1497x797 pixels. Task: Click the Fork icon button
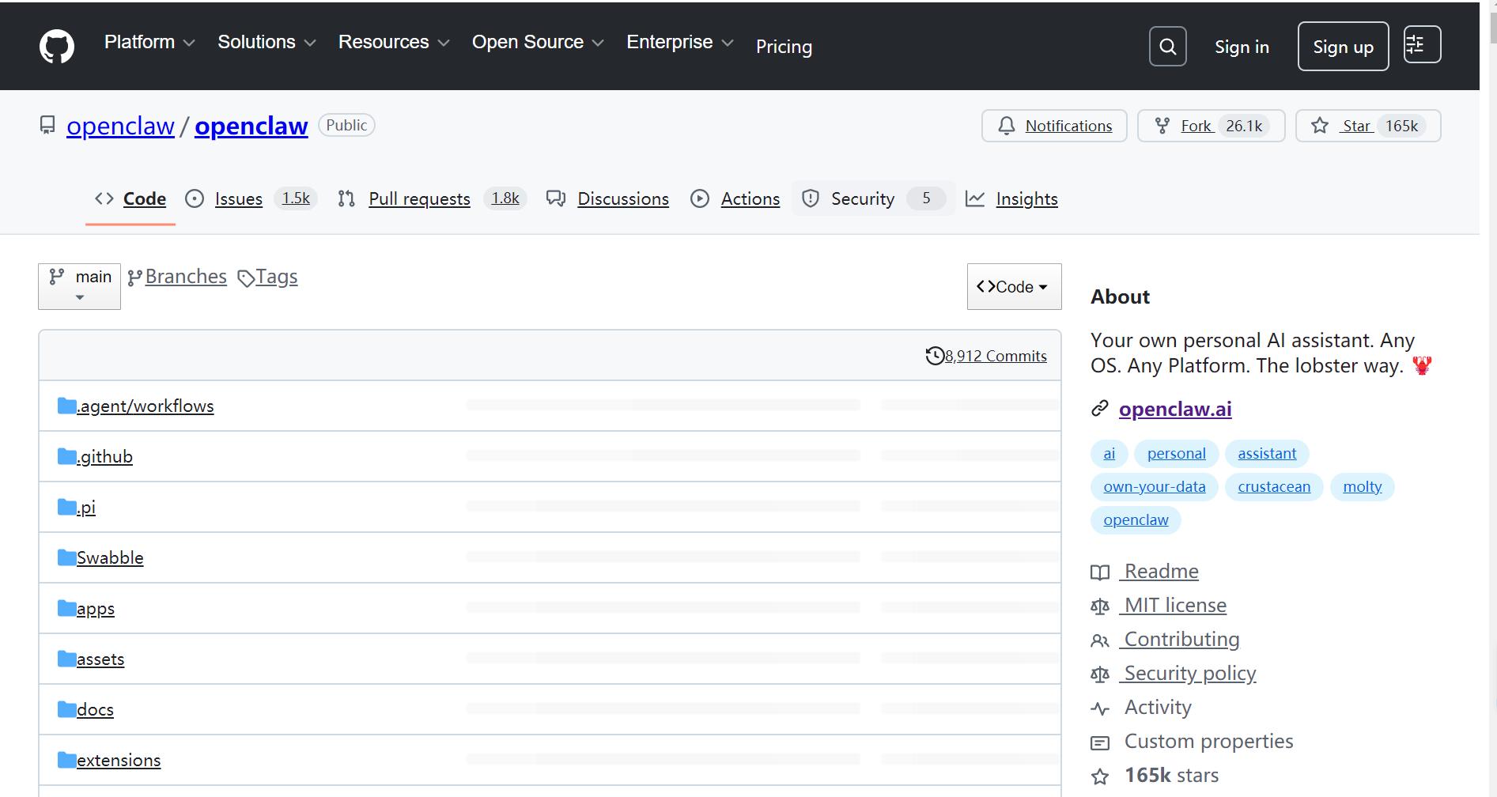(x=1162, y=126)
